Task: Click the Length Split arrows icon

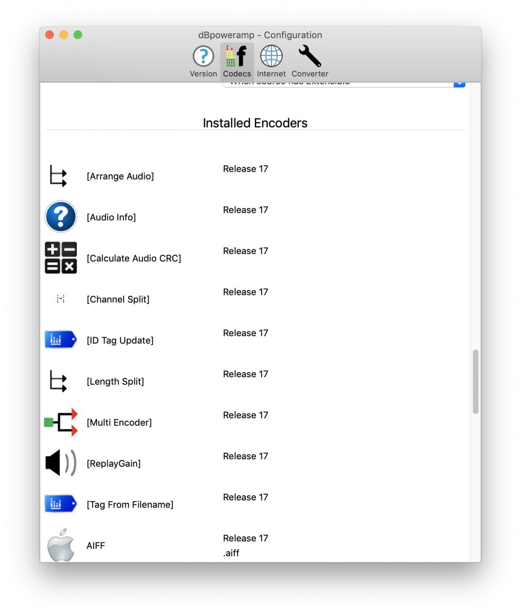Action: pos(58,381)
